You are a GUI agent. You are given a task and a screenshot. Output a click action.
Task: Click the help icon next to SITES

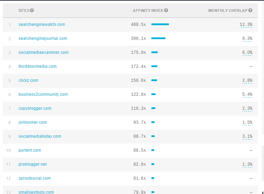tap(32, 10)
